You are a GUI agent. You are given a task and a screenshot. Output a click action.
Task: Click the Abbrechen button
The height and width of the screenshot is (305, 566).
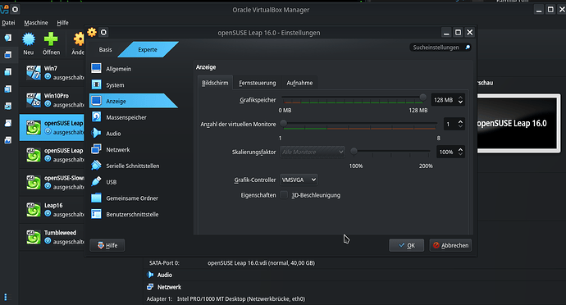450,245
